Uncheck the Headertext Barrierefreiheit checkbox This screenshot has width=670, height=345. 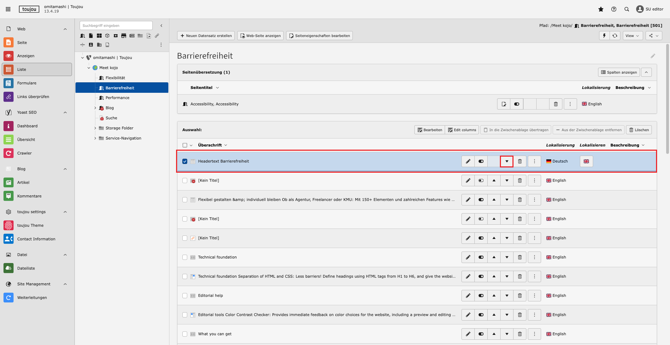185,161
